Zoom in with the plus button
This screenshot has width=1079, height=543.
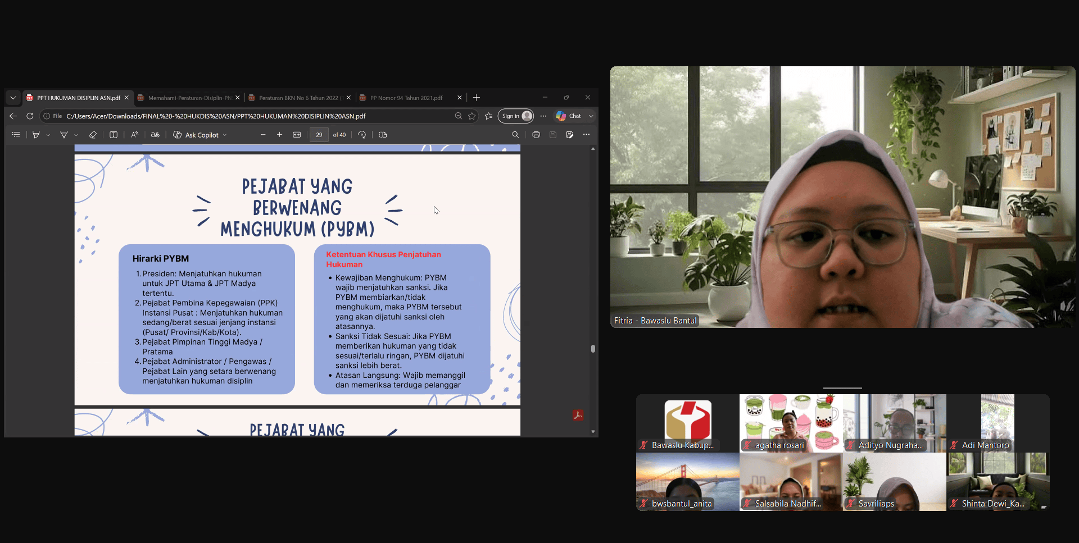(279, 135)
